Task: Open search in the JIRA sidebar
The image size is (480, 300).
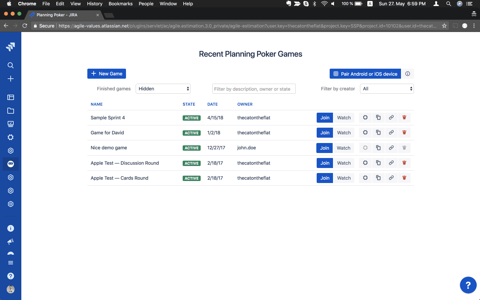Action: [x=10, y=65]
